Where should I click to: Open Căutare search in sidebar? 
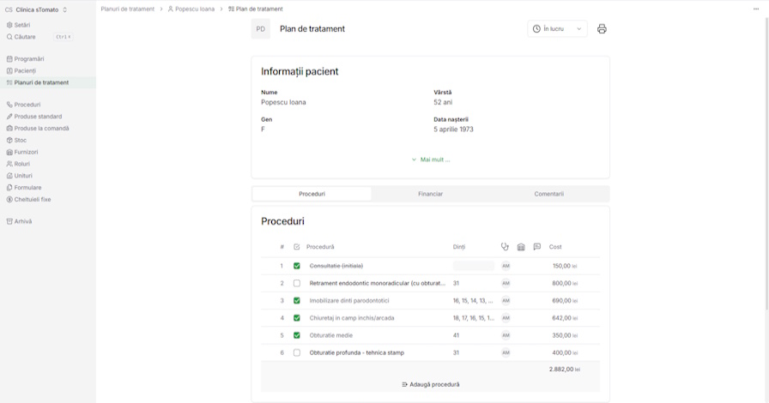click(x=25, y=37)
